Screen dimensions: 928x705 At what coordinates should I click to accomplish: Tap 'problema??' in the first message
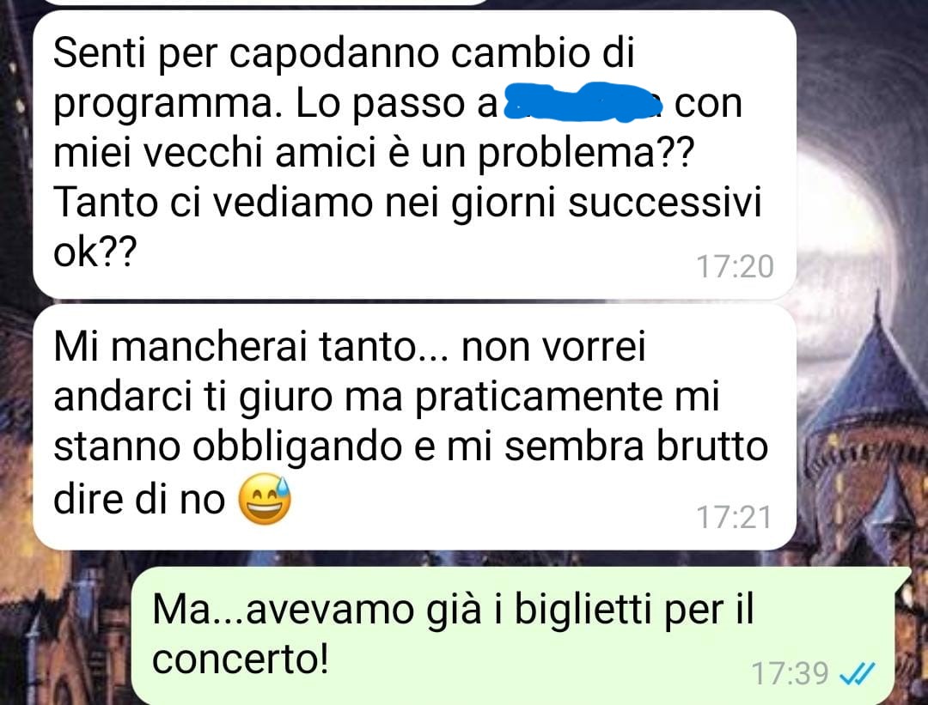pos(585,154)
